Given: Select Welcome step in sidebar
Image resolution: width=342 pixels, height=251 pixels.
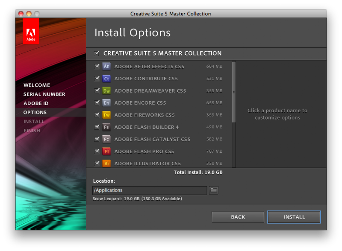Looking at the screenshot, I should click(37, 85).
